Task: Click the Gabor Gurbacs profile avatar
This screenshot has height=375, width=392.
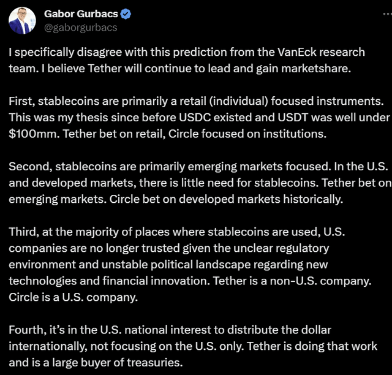Action: (x=21, y=21)
